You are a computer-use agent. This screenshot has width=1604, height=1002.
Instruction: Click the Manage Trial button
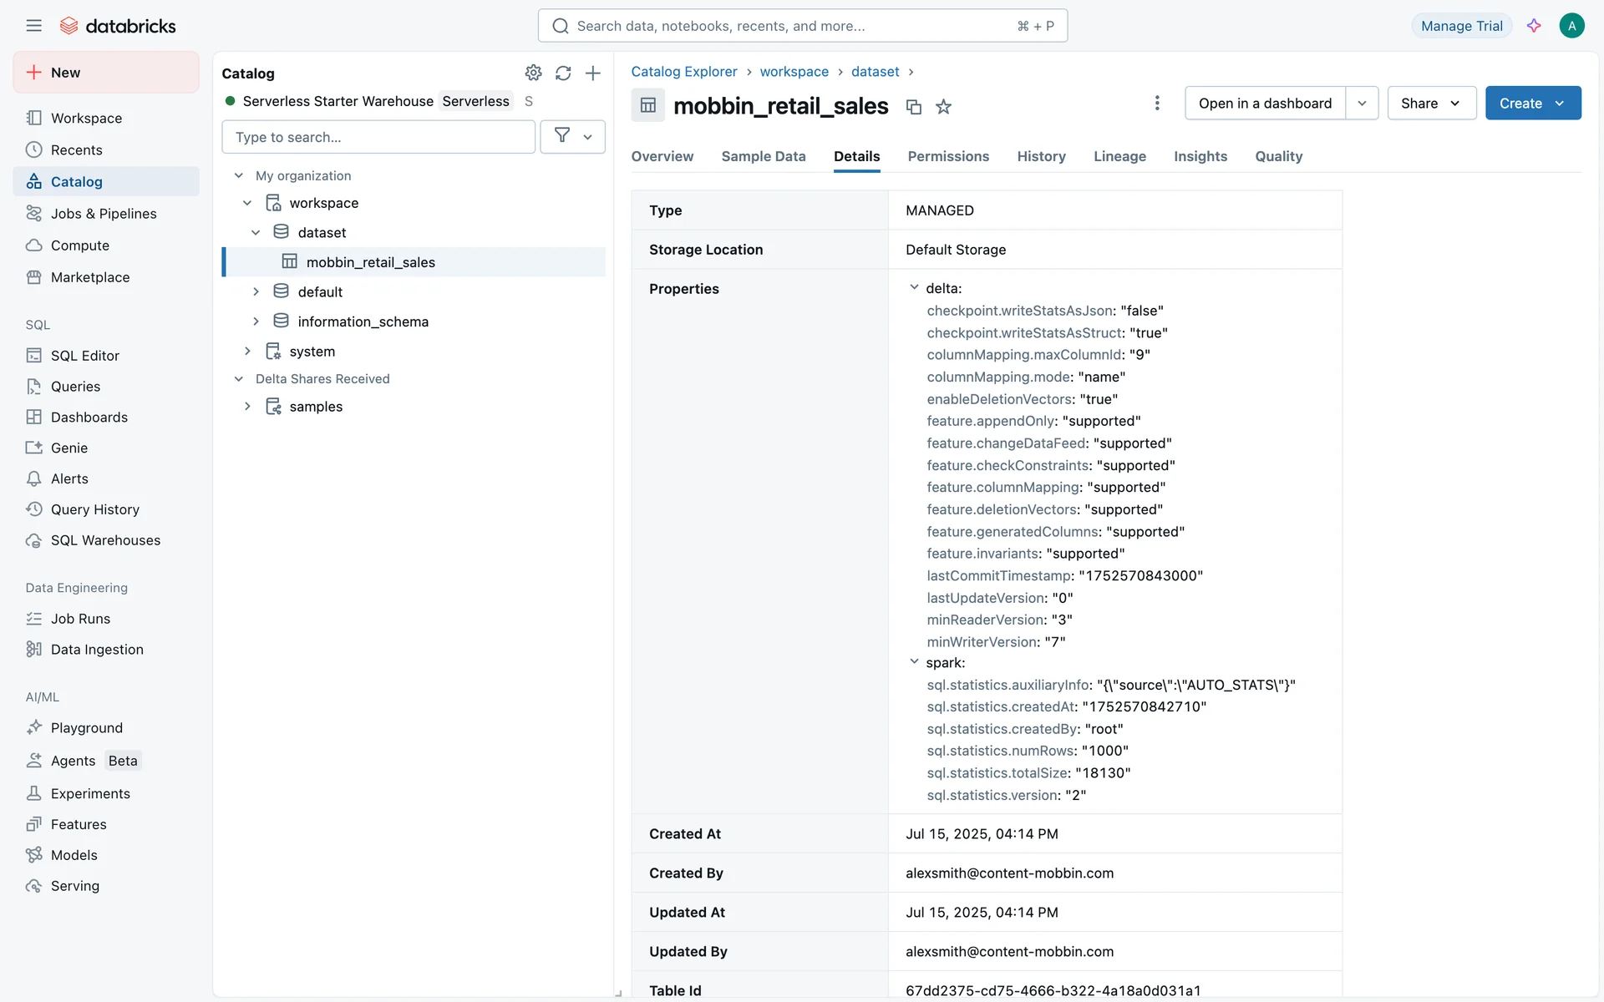tap(1461, 26)
